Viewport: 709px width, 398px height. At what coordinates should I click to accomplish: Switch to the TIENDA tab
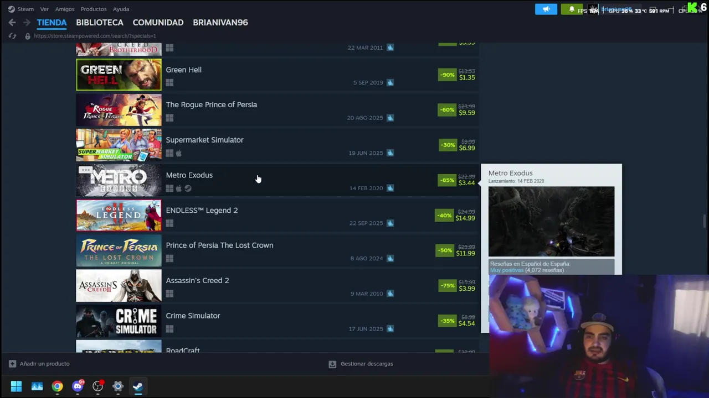tap(52, 23)
